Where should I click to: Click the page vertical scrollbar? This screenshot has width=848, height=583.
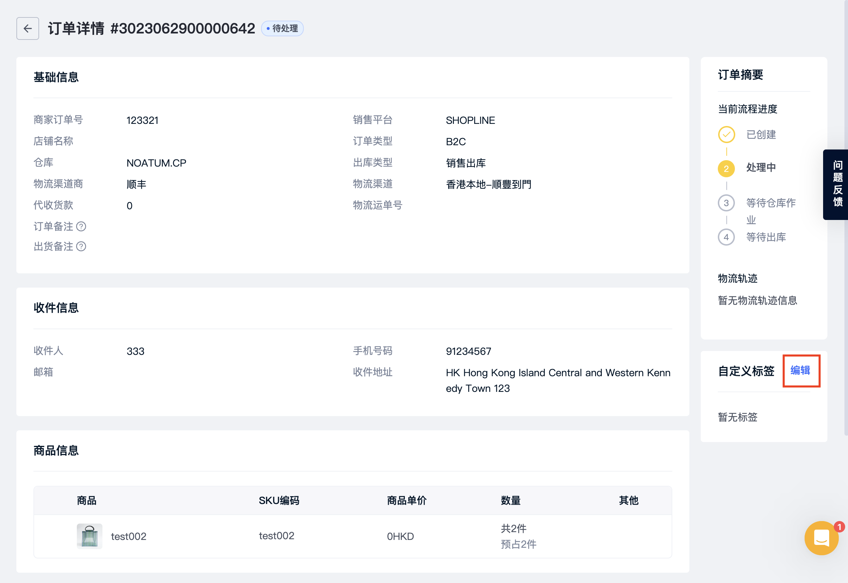point(846,218)
